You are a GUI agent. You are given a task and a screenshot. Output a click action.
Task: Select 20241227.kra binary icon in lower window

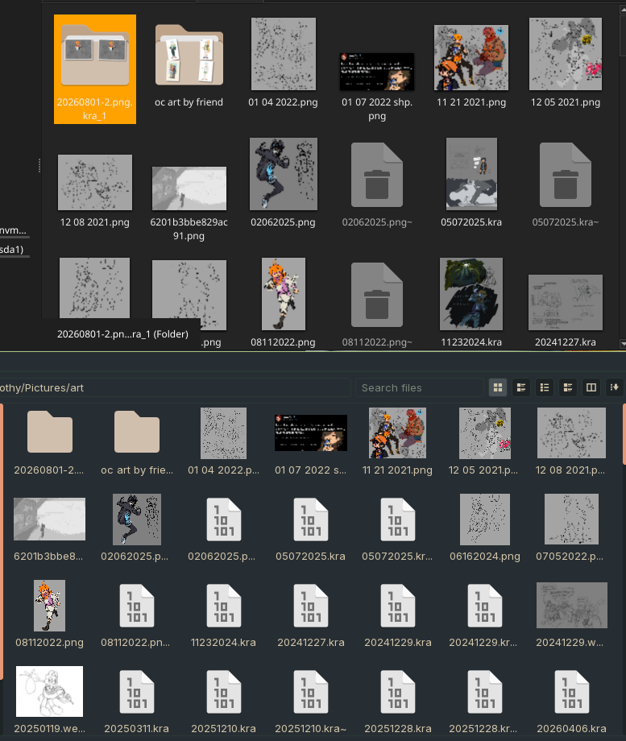point(311,606)
